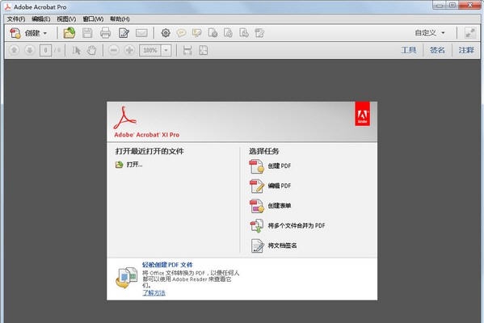Open the Customize (自定义) dropdown

430,32
